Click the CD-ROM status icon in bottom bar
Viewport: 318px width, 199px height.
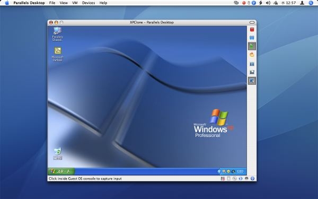235,178
